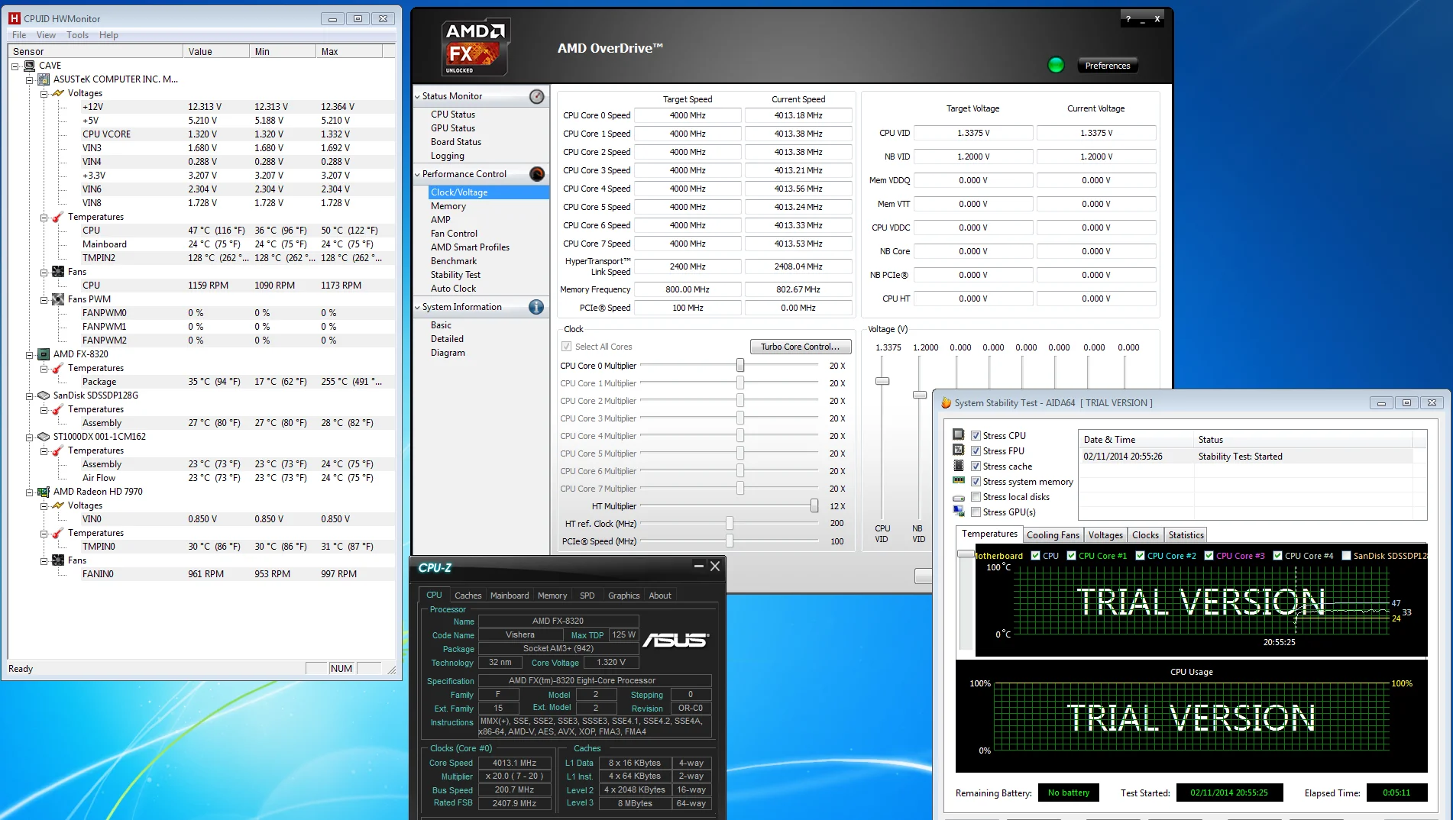The width and height of the screenshot is (1453, 820).
Task: Collapse the ASUSTeK COMPUTER INC. tree node
Action: tap(29, 80)
